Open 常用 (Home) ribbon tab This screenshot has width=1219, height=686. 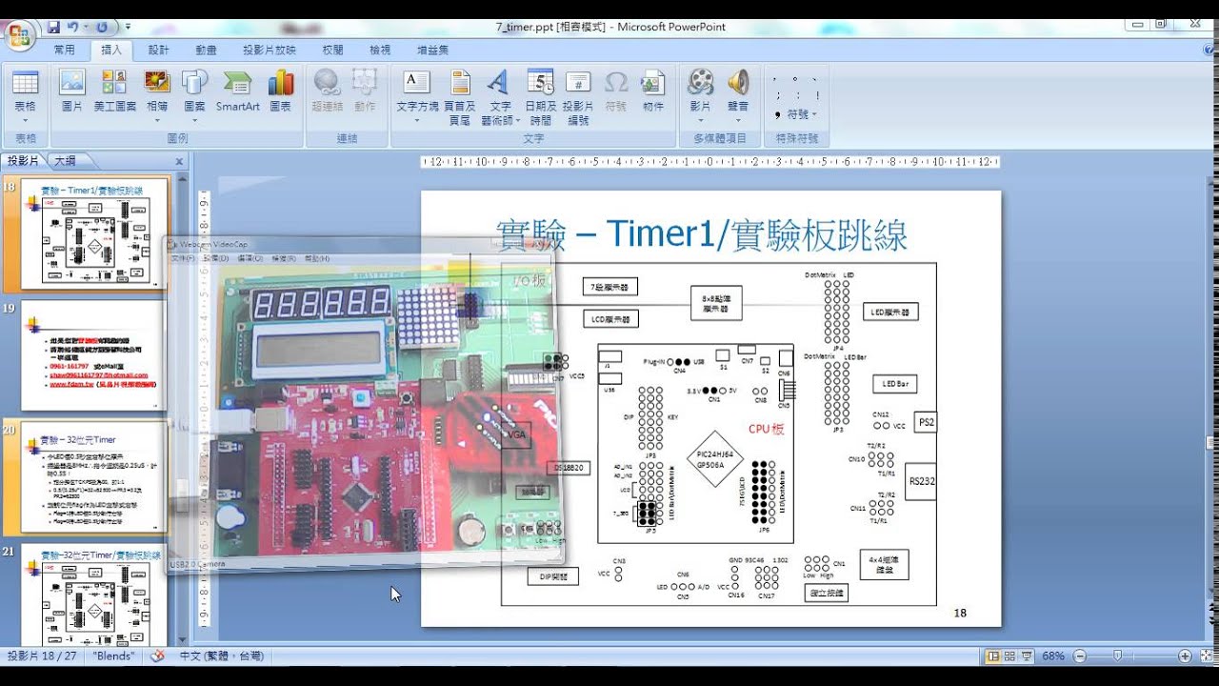[x=65, y=50]
